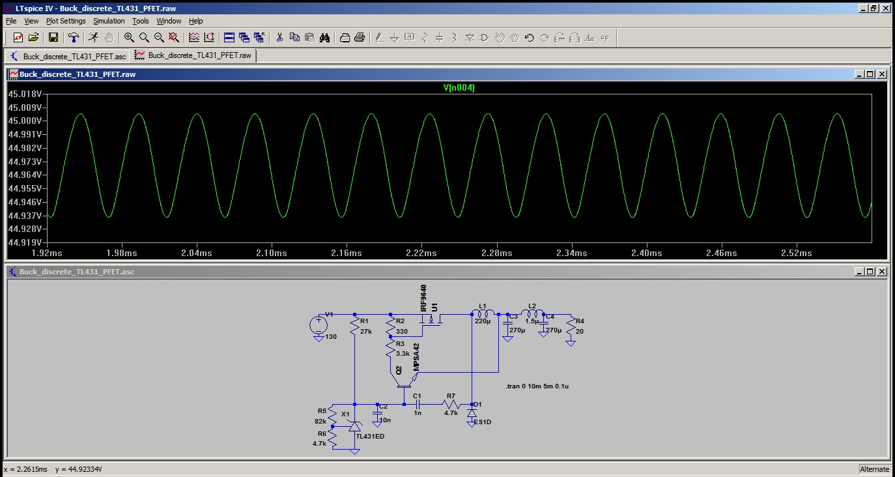
Task: Click the schematic window title bar
Action: pos(391,271)
